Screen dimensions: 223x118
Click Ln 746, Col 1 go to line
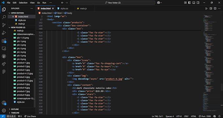[157, 116]
